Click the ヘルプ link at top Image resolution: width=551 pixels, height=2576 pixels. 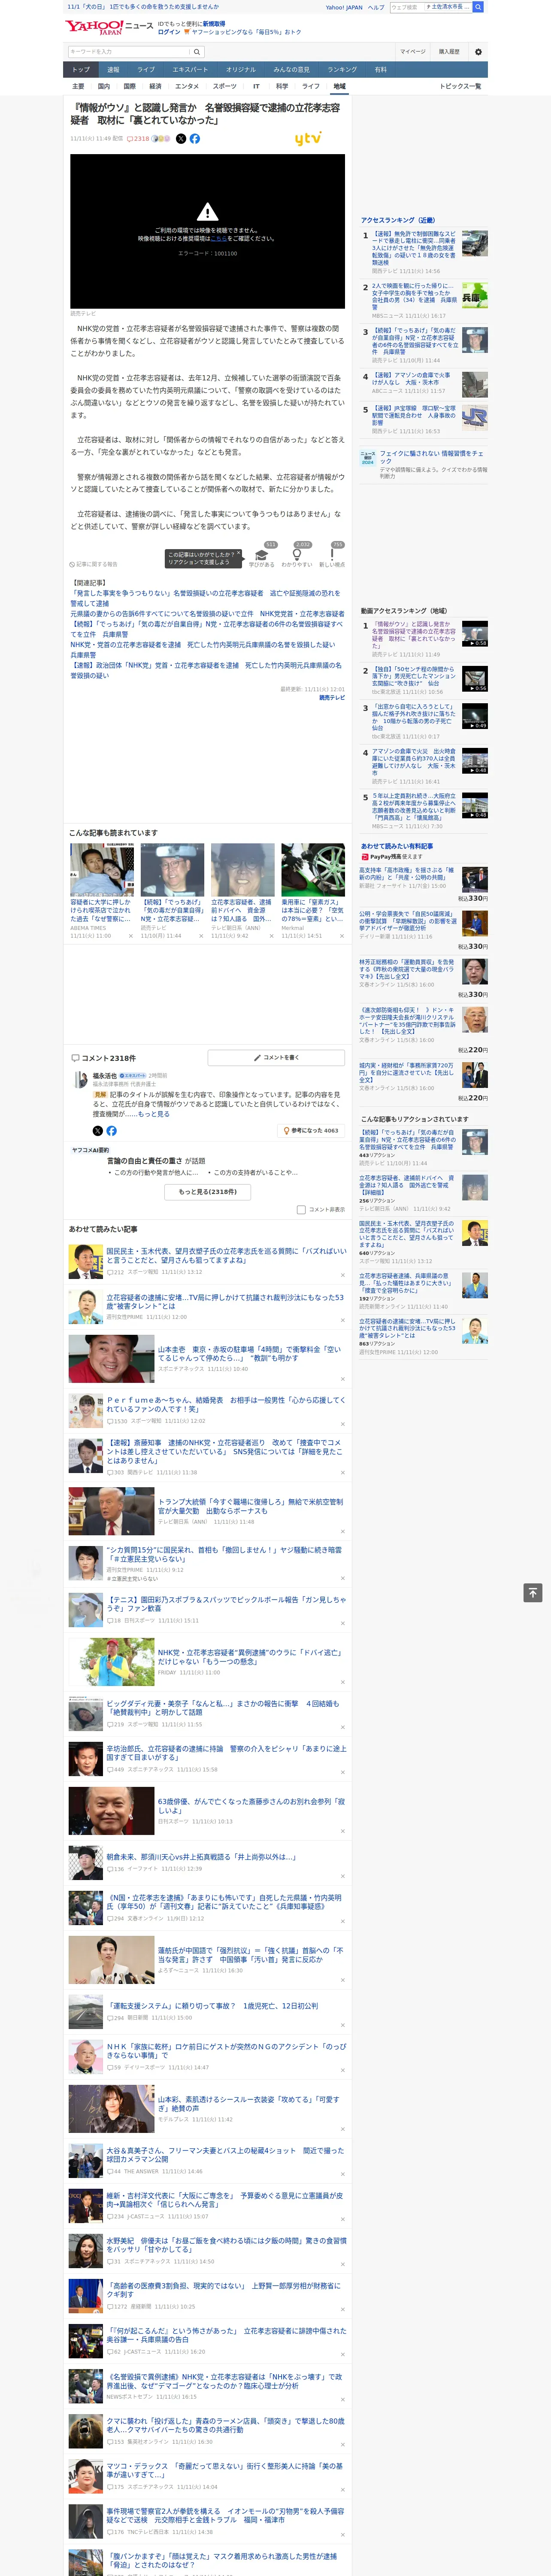click(x=376, y=7)
